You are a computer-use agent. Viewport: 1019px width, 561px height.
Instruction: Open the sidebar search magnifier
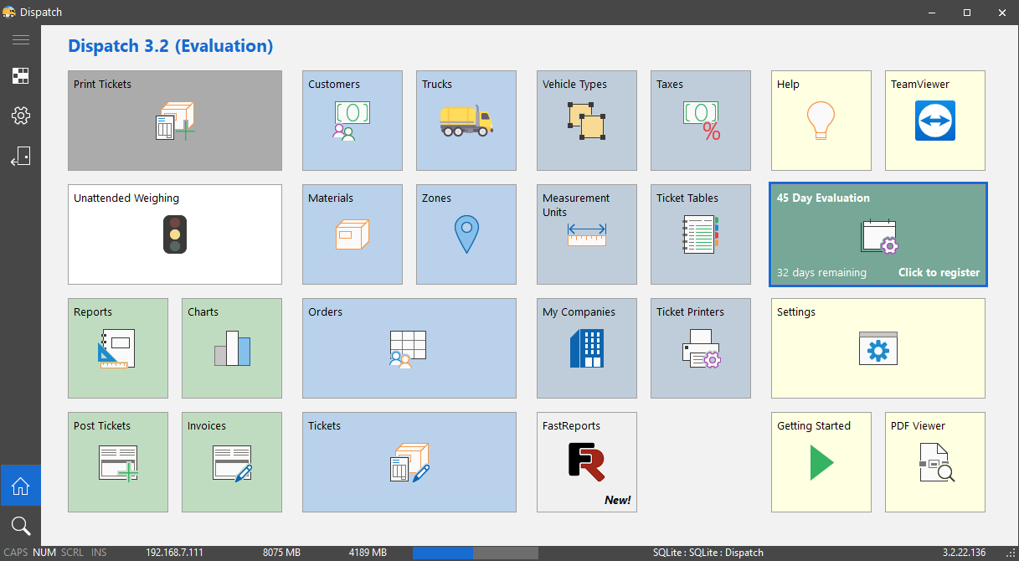(21, 526)
